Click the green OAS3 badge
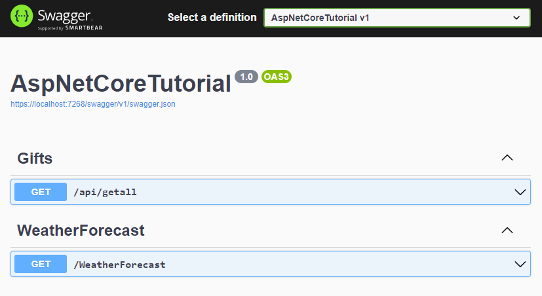The width and height of the screenshot is (542, 296). click(276, 77)
